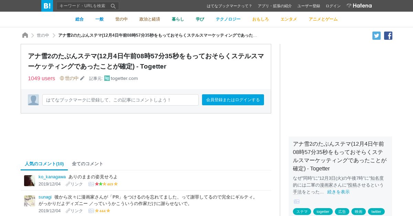
Task: Open はてなブックマークって？ link
Action: click(x=230, y=6)
